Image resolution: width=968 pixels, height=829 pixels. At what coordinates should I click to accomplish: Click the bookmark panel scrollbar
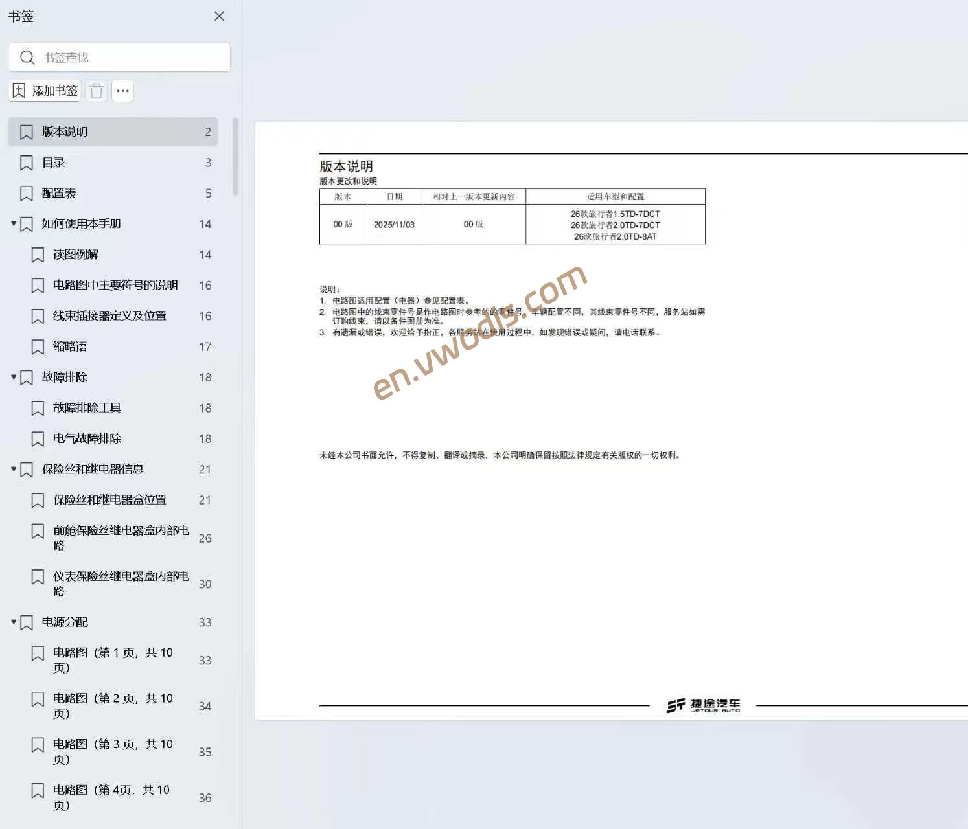click(x=235, y=157)
